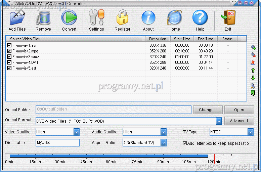
Task: Click the Change... output folder button
Action: click(208, 110)
